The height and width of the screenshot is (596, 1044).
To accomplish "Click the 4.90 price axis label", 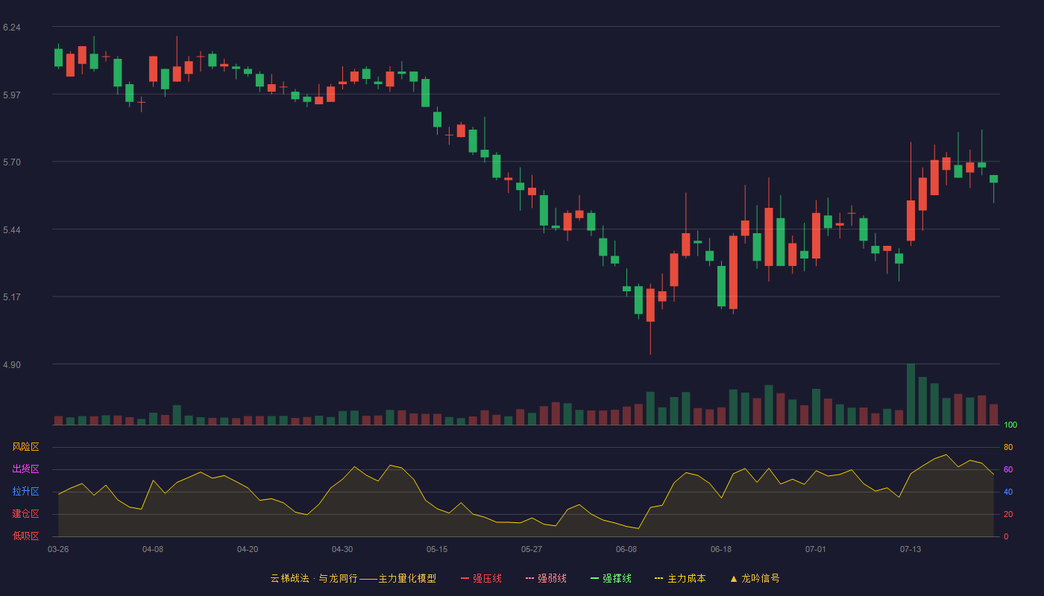I will [11, 365].
